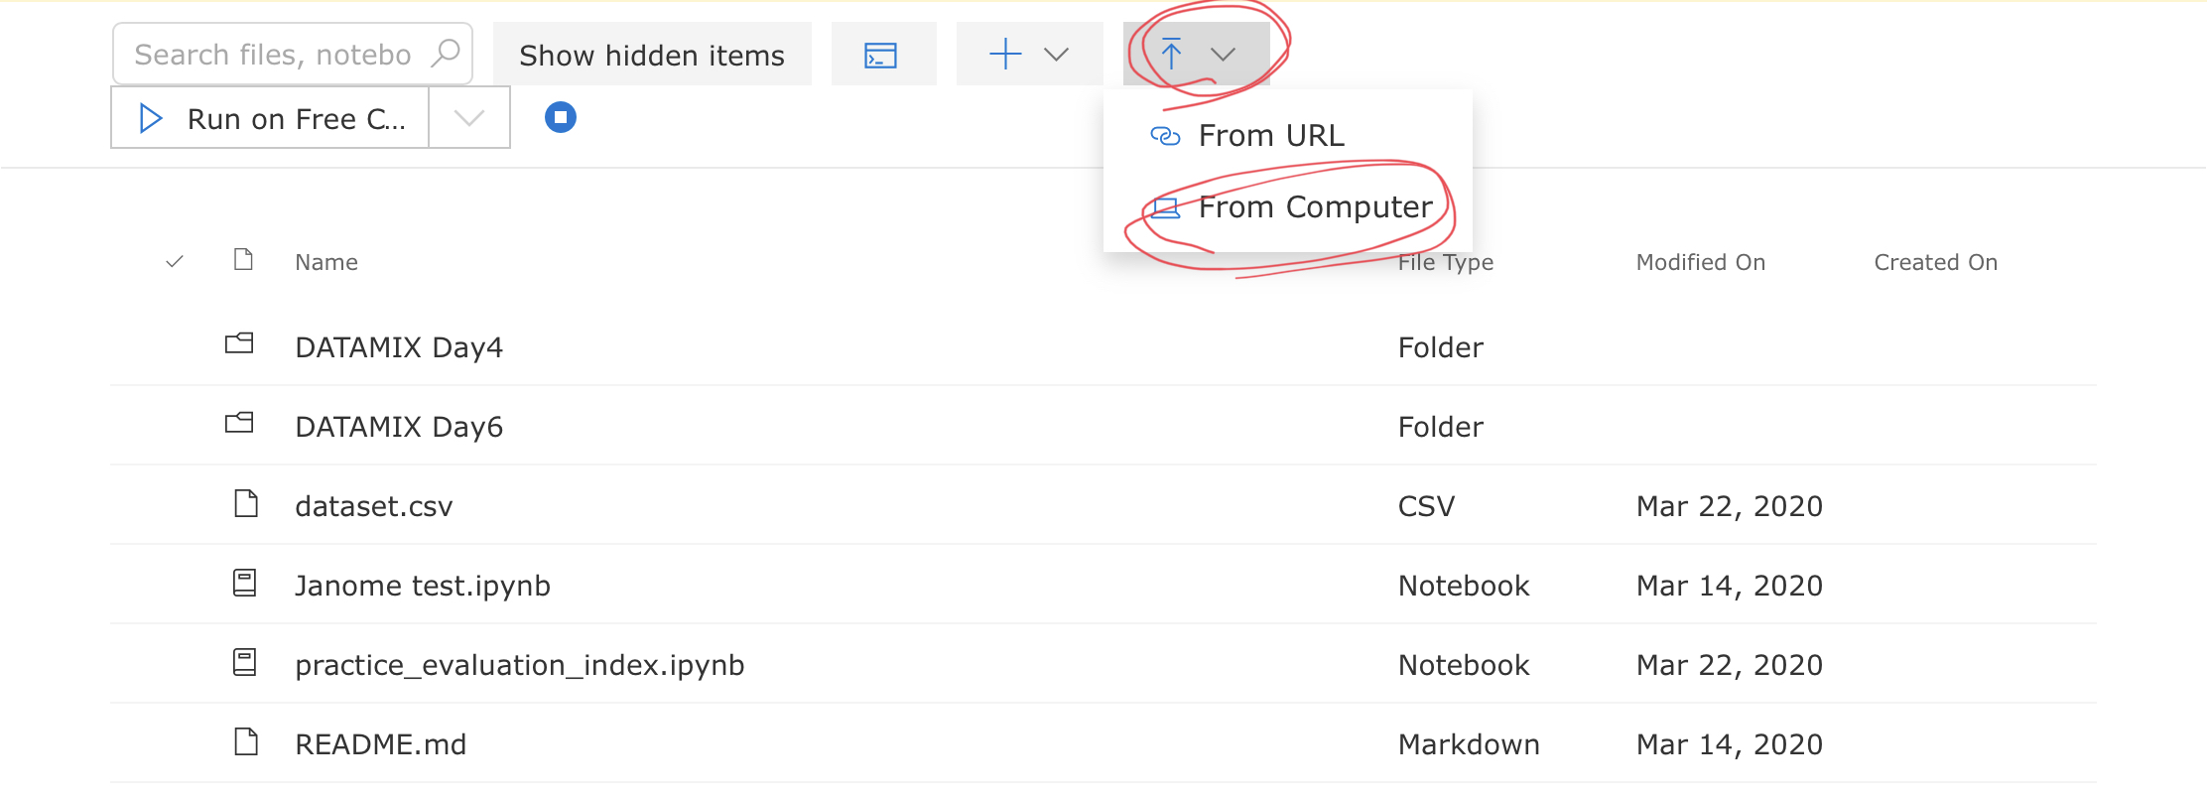Click the README.md file icon
This screenshot has height=797, width=2207.
(x=245, y=741)
